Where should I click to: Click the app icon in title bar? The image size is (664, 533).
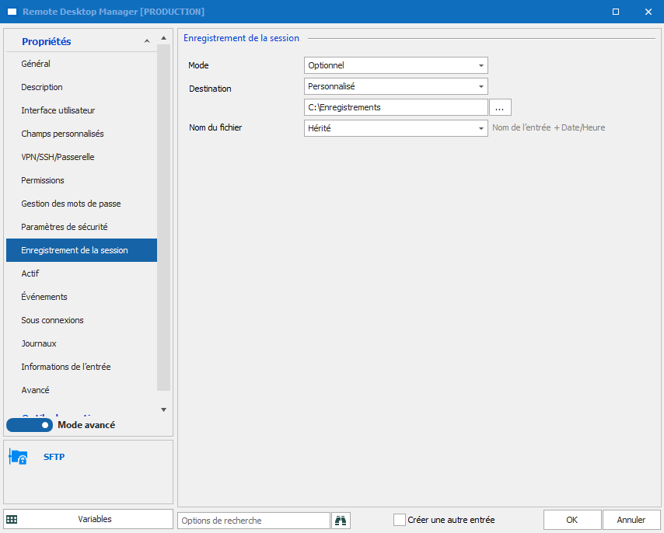(x=12, y=12)
